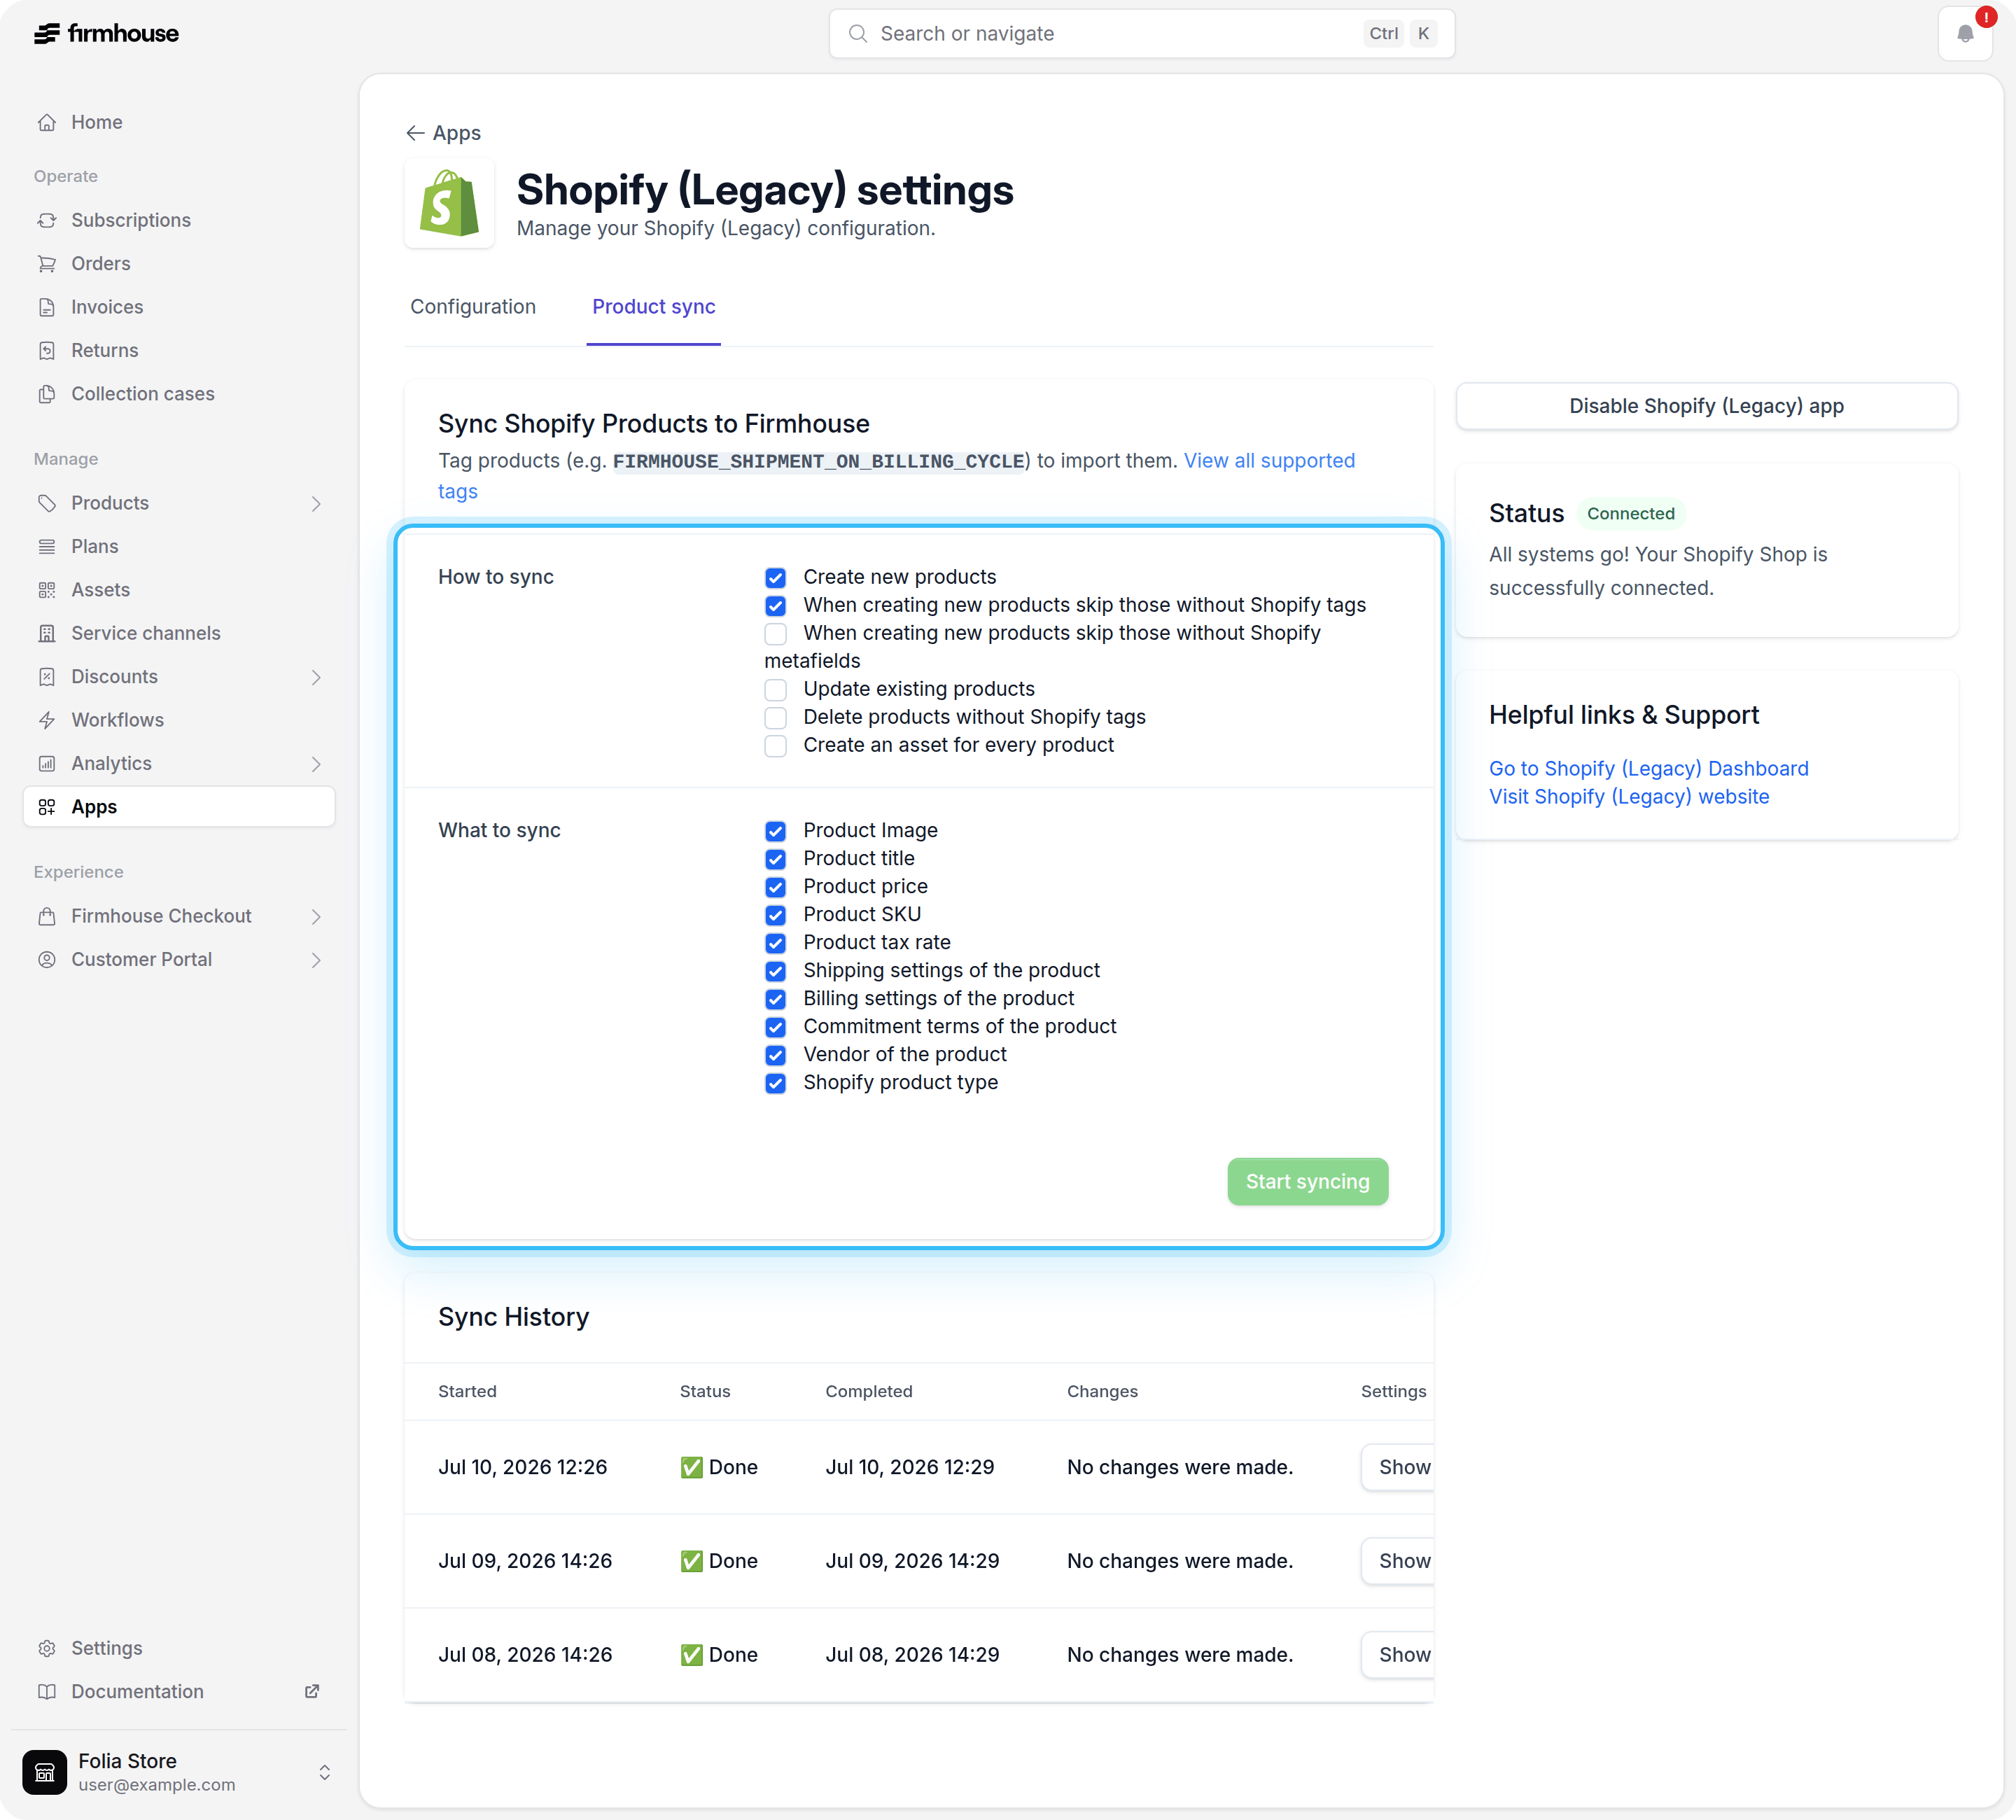Show settings for Jul 10 sync

[x=1398, y=1467]
